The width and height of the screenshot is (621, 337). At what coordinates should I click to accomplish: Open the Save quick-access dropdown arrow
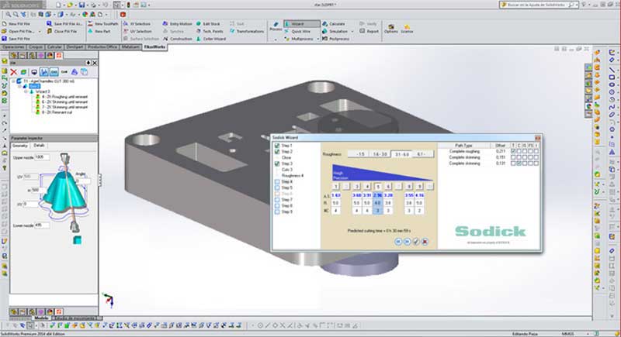pos(87,5)
